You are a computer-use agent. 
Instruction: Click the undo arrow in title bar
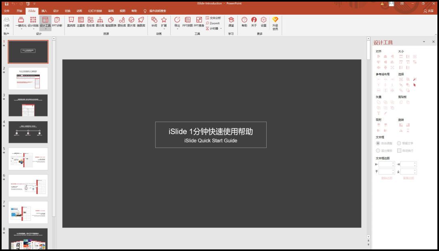coord(14,4)
